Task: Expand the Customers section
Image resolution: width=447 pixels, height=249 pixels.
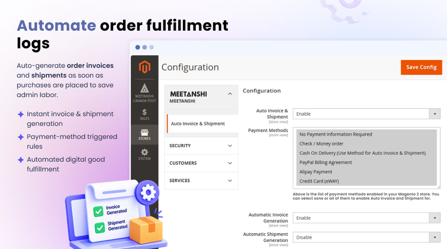Action: tap(201, 163)
